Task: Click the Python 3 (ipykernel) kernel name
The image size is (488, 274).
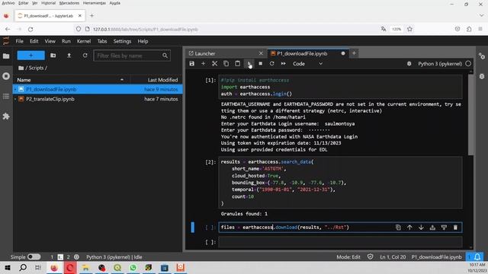Action: 440,64
